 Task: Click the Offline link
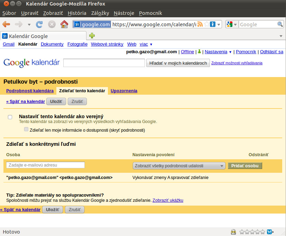(187, 52)
